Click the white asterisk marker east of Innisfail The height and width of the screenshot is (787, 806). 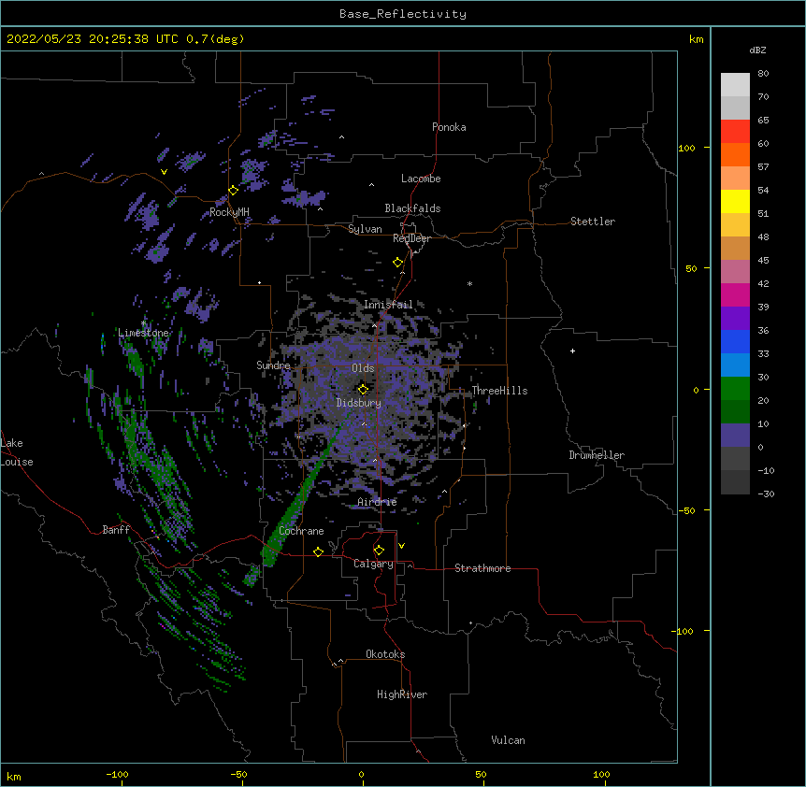pyautogui.click(x=469, y=283)
